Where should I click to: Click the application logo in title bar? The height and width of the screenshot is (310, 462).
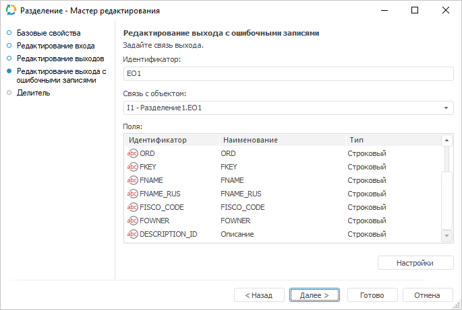click(x=10, y=11)
